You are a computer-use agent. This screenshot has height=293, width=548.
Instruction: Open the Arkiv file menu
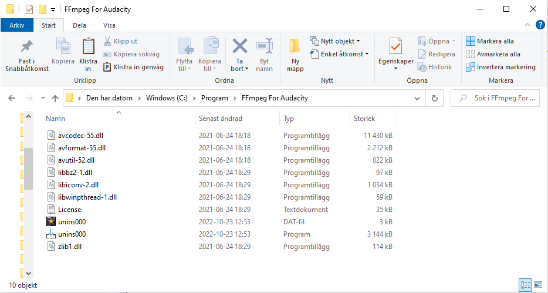click(x=16, y=25)
